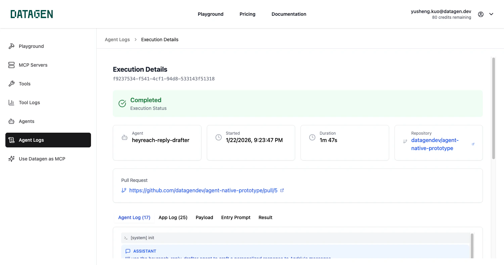504x265 pixels.
Task: Select the Entry Prompt tab
Action: (236, 217)
